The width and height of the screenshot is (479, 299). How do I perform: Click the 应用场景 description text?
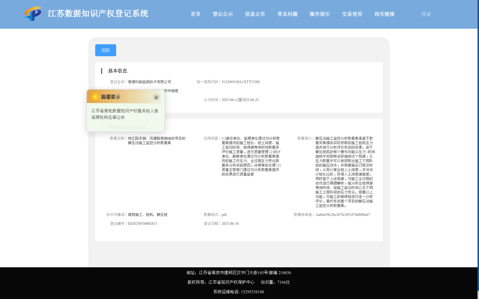point(251,156)
